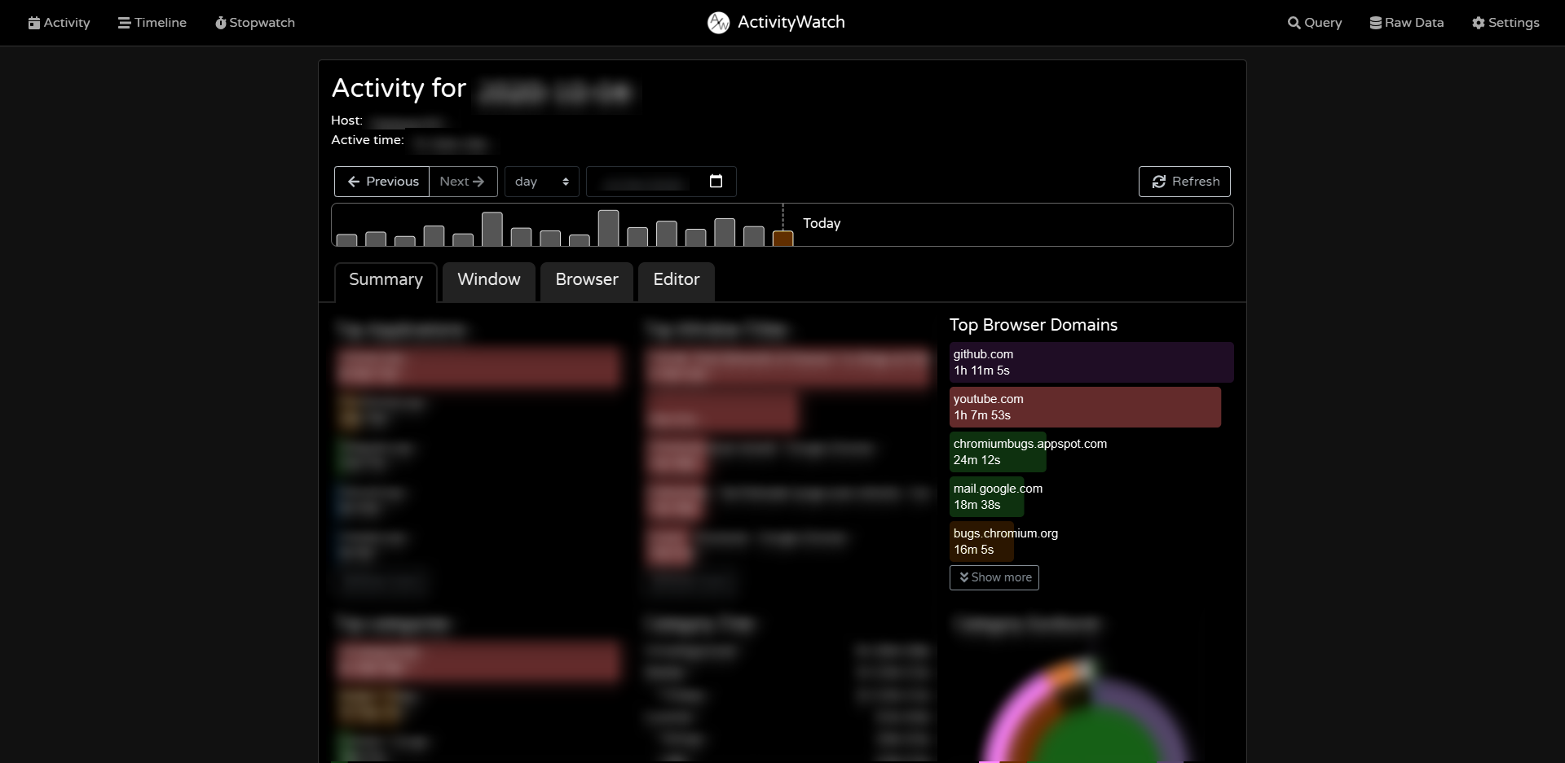The width and height of the screenshot is (1565, 763).
Task: Refresh the activity data
Action: point(1184,182)
